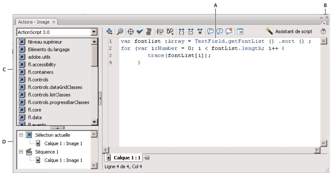This screenshot has height=173, width=332.
Task: Click the toolbox list scroll up arrow
Action: [x=94, y=41]
